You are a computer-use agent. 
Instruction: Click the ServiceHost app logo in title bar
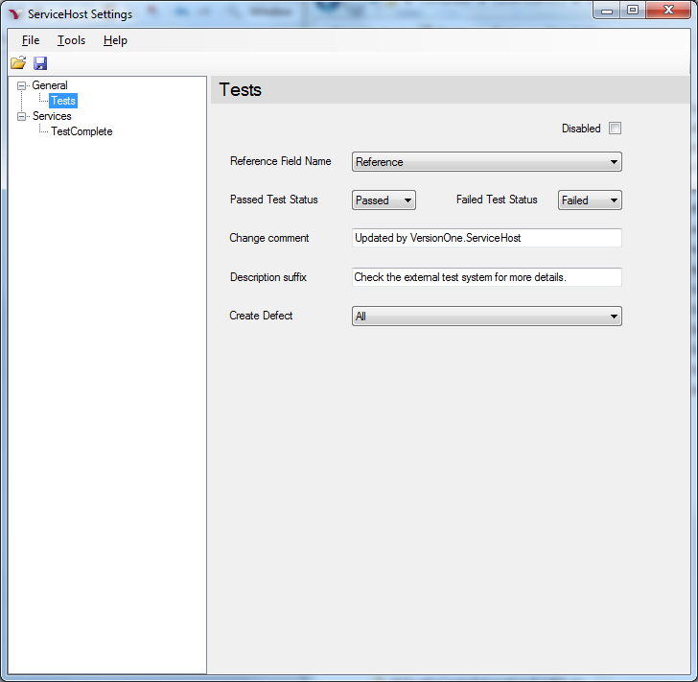pyautogui.click(x=15, y=13)
